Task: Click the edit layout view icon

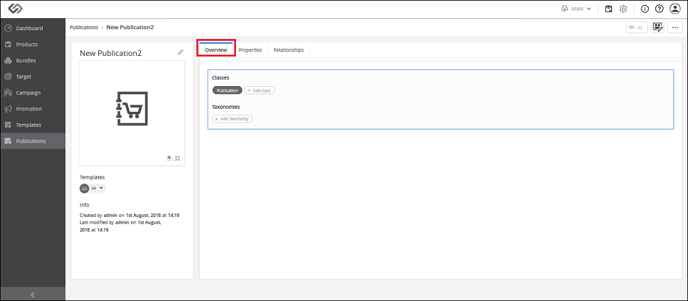Action: (657, 27)
